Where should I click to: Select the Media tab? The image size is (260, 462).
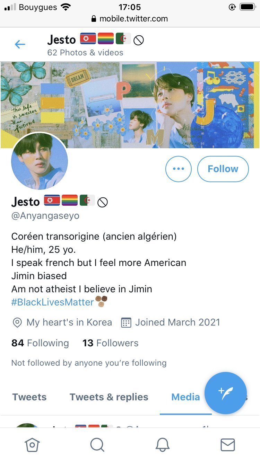pos(185,397)
